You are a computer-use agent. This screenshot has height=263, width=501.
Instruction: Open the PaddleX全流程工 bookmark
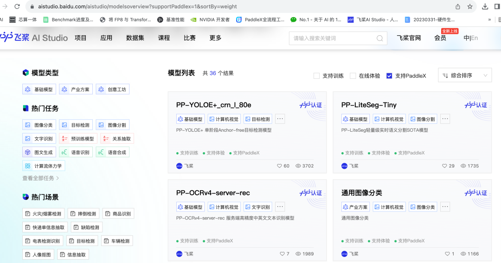260,19
